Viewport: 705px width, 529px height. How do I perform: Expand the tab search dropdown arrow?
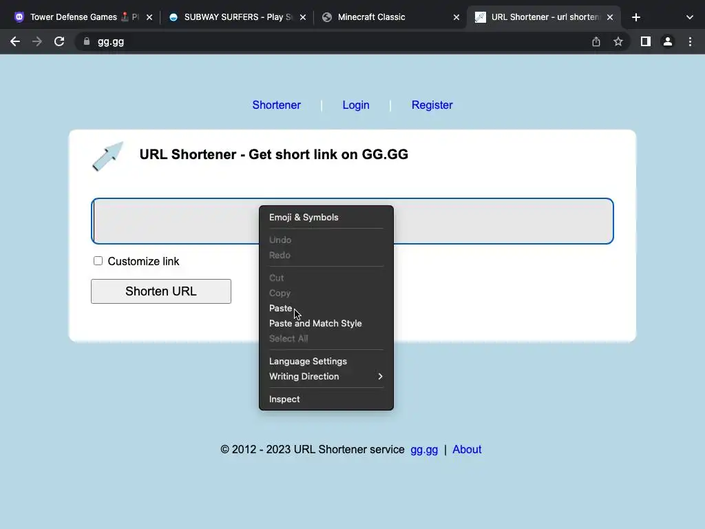tap(690, 17)
